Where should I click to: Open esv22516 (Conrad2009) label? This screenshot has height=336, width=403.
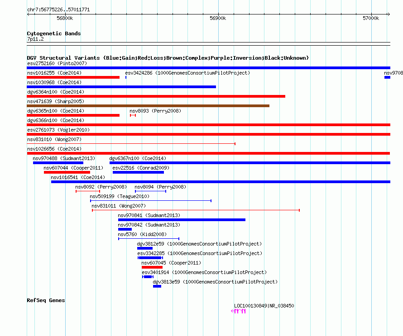point(141,168)
